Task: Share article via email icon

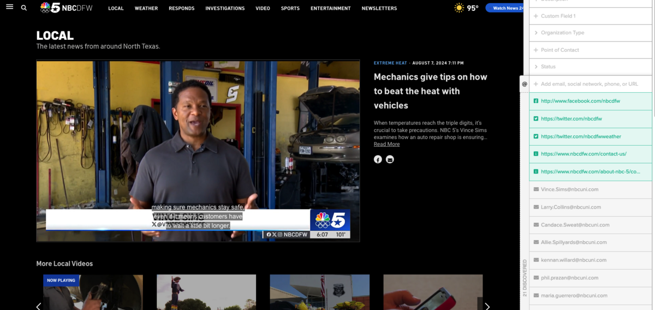Action: [390, 159]
